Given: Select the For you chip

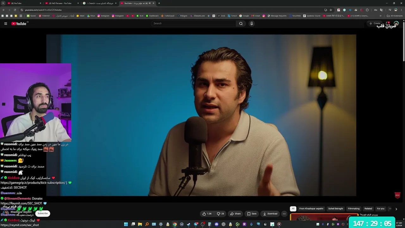Looking at the screenshot, I should click(x=381, y=209).
